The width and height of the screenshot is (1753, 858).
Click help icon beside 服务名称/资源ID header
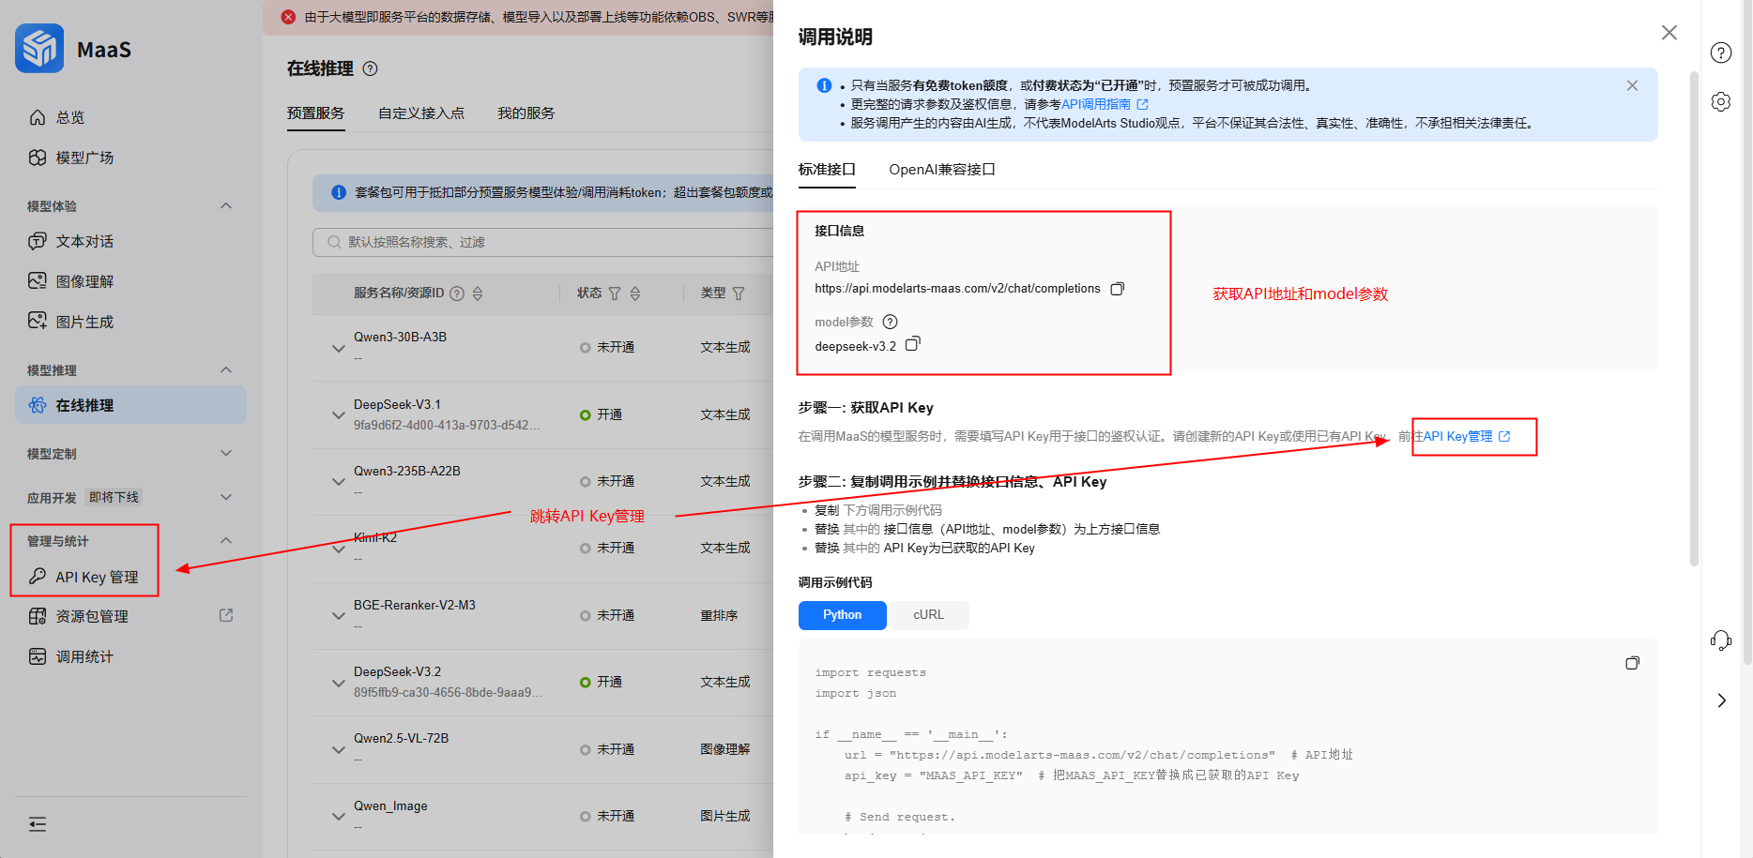tap(457, 294)
